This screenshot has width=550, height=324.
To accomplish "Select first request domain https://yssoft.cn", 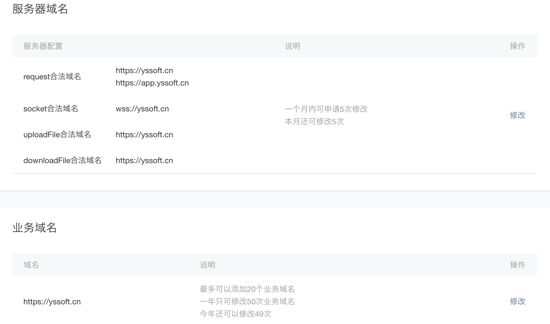I will (144, 71).
